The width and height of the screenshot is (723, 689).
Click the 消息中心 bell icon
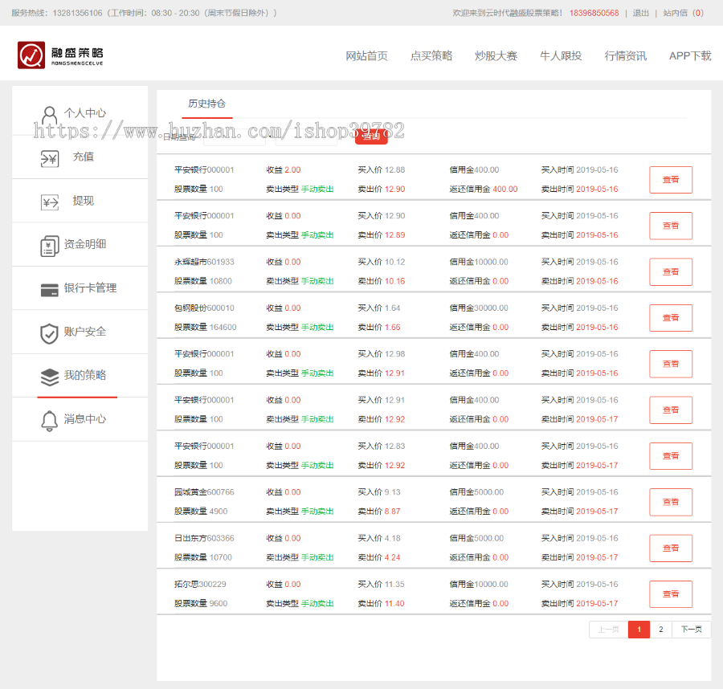click(49, 420)
